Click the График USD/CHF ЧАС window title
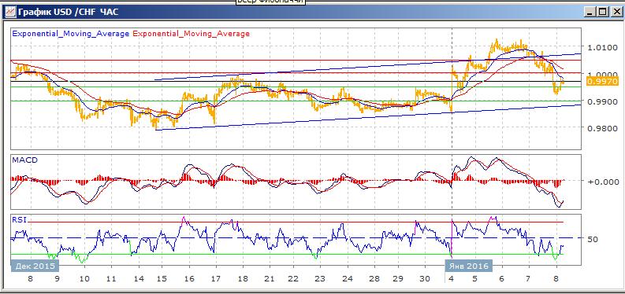Viewport: 625px width, 294px height. coord(68,12)
